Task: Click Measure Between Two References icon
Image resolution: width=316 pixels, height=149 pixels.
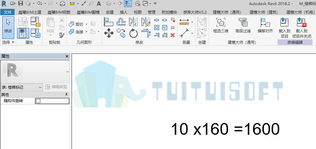Action: (x=184, y=22)
